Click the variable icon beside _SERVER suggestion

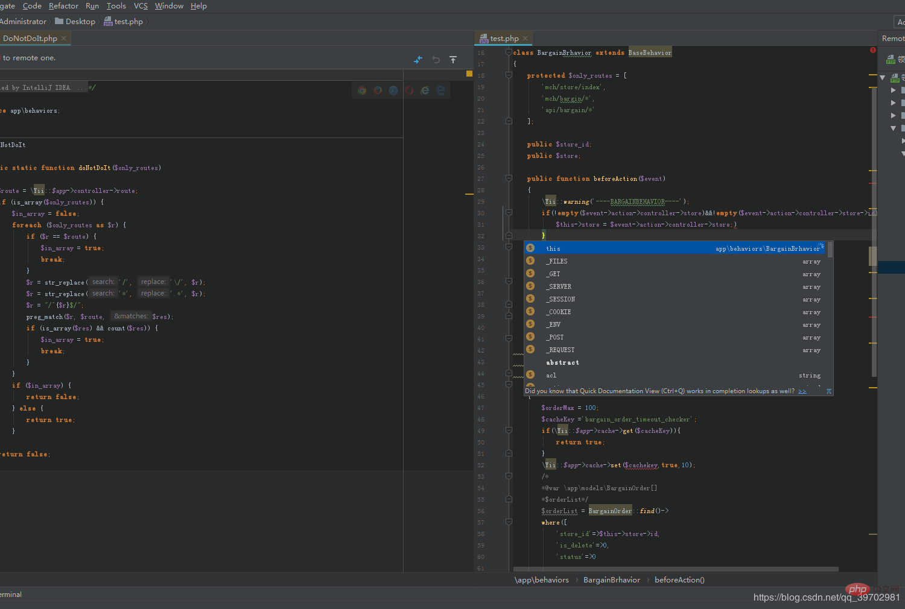pyautogui.click(x=530, y=286)
